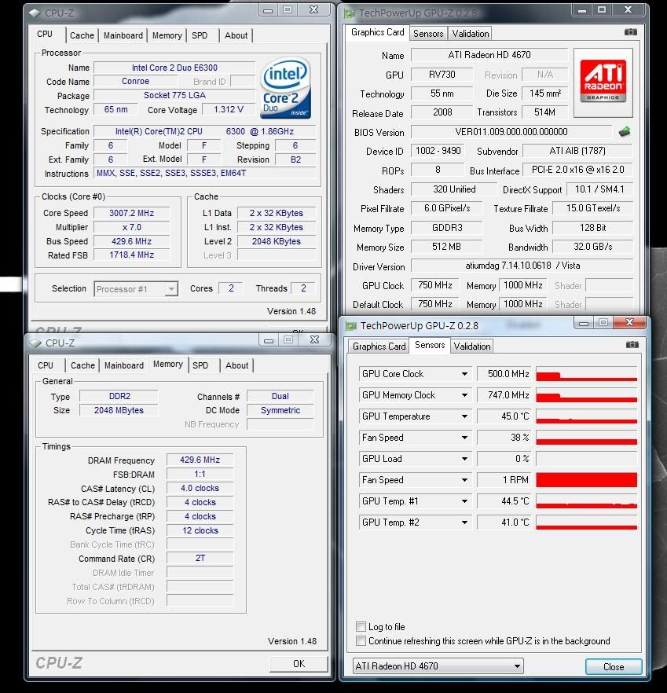The height and width of the screenshot is (693, 667).
Task: Click the GPU-Z title icon in upper GPU-Z window
Action: [x=350, y=13]
